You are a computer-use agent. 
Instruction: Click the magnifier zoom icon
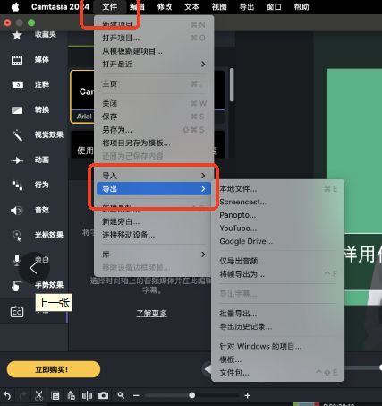pyautogui.click(x=121, y=395)
